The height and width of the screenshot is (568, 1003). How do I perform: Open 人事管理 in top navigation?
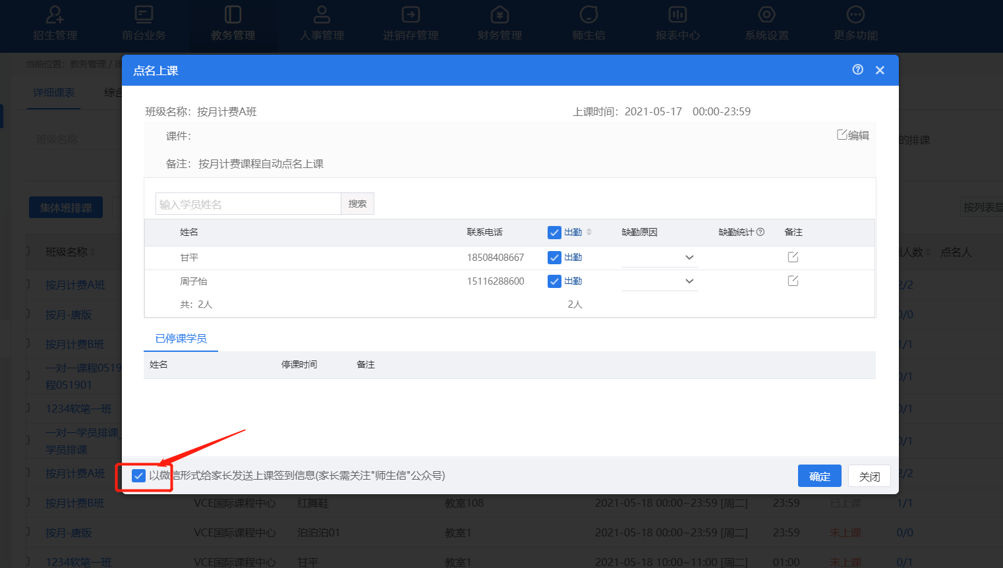click(322, 24)
